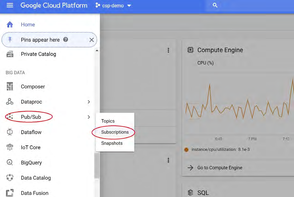Screen dimensions: 294x197
Task: Click Go to Compute Engine link
Action: 220,168
